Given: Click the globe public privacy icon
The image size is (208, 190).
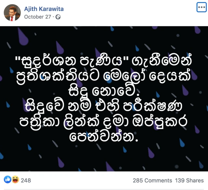Looking at the screenshot, I should 58,17.
